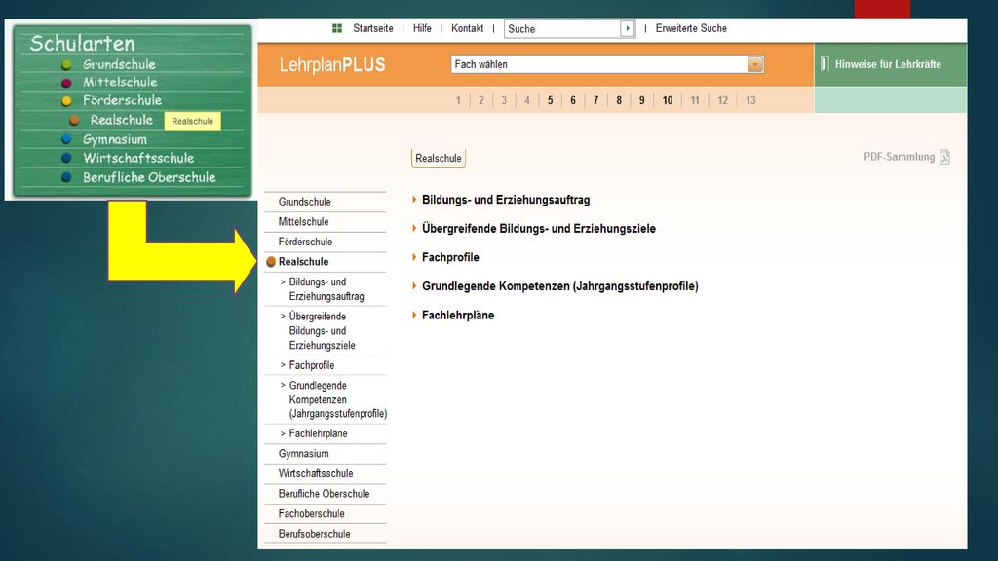Viewport: 998px width, 561px height.
Task: Open Hilfe in top navigation
Action: 422,28
